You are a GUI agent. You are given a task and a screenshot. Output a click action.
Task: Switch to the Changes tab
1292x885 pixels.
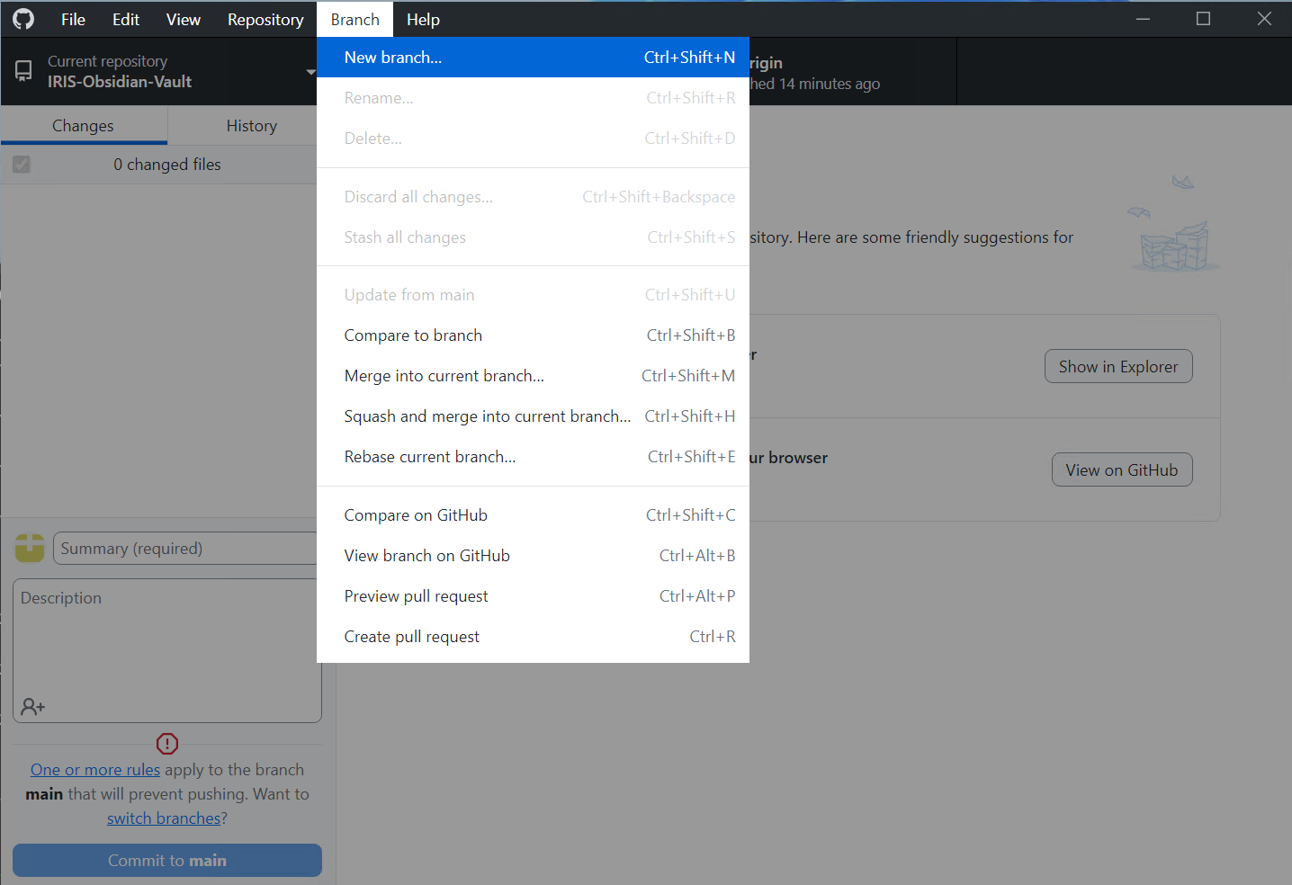pyautogui.click(x=84, y=126)
